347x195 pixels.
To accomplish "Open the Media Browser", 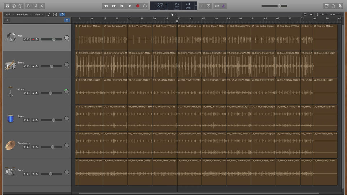I will point(340,6).
